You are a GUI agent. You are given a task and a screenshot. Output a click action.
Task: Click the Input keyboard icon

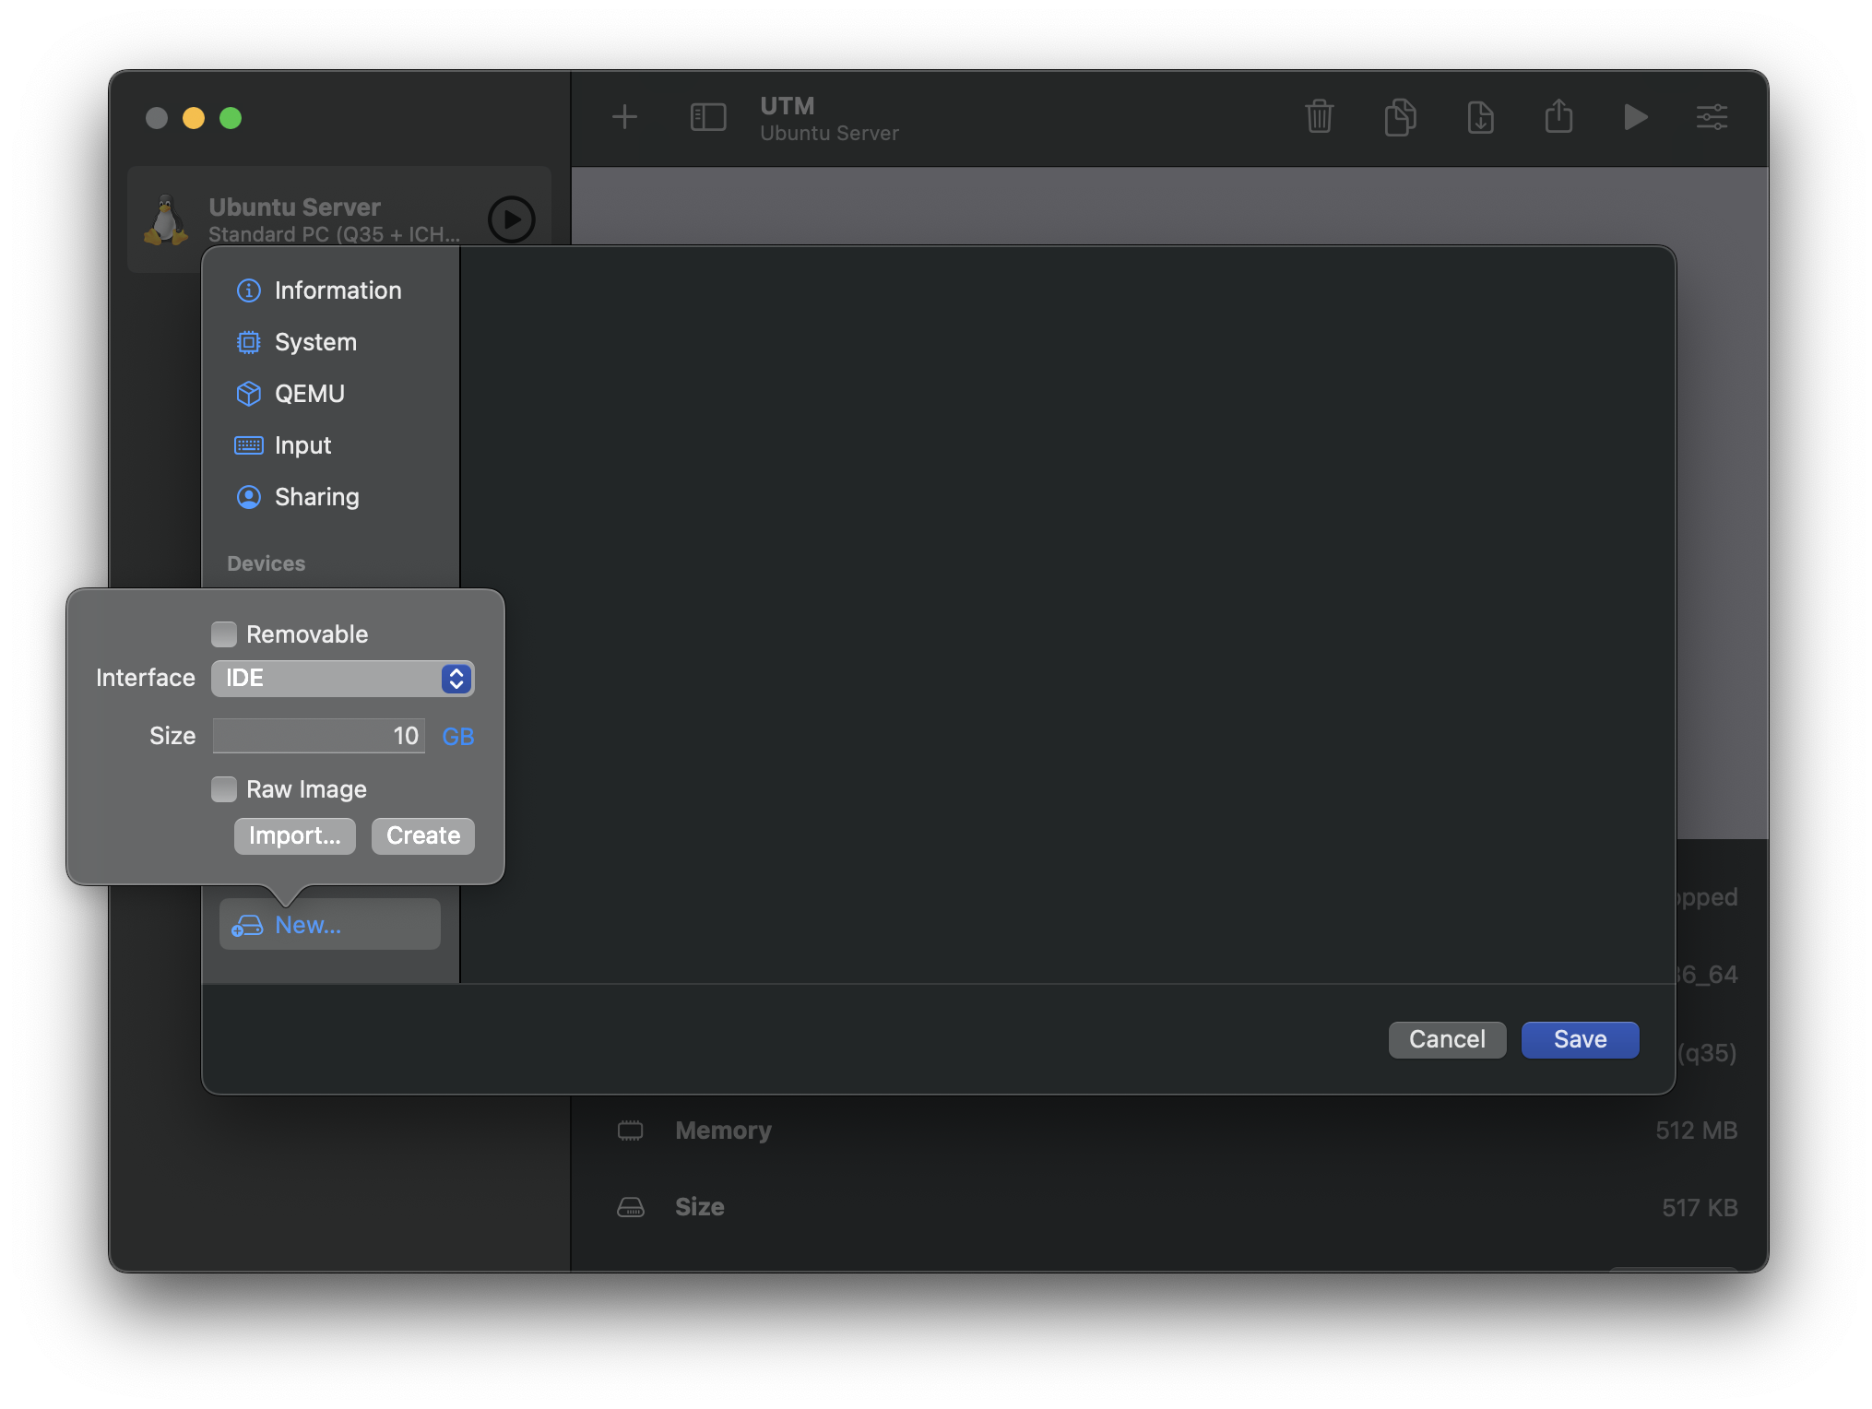(249, 445)
